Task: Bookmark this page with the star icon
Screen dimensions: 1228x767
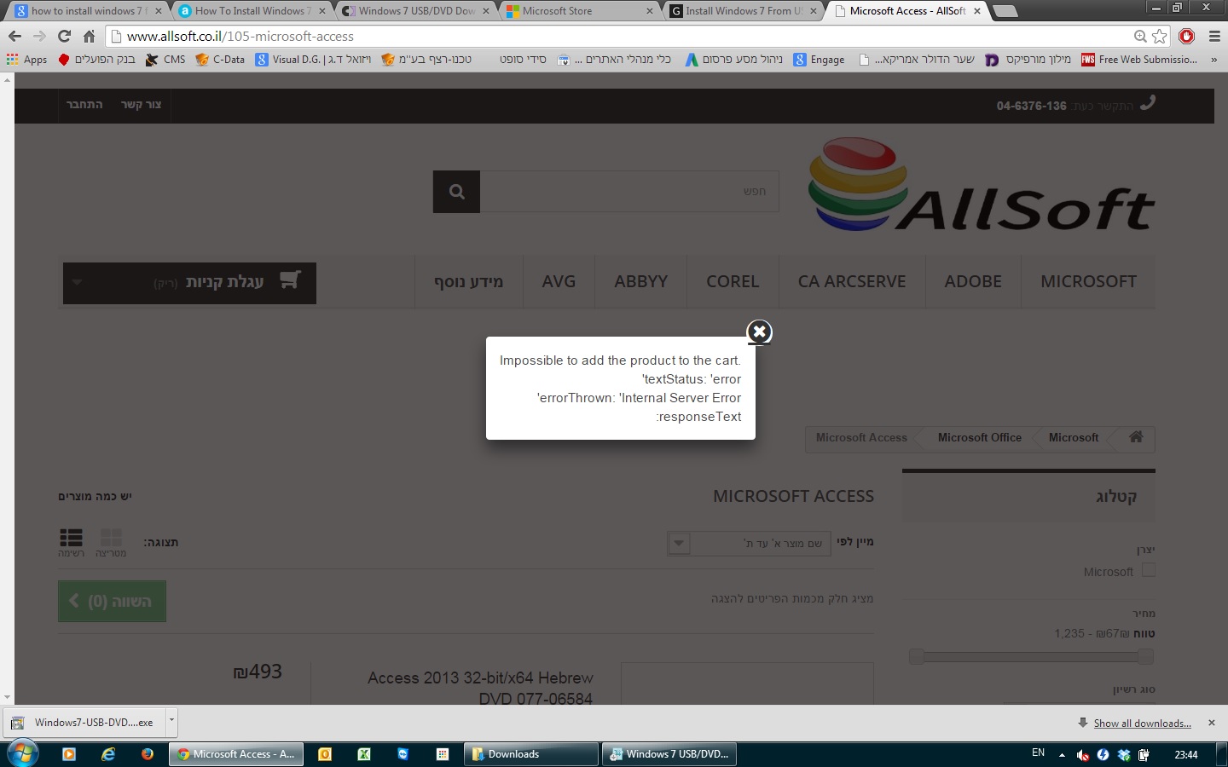Action: (x=1160, y=36)
